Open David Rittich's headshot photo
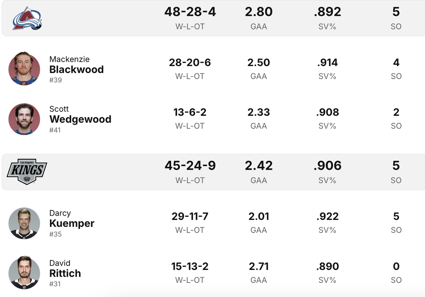The image size is (425, 297). coord(24,272)
